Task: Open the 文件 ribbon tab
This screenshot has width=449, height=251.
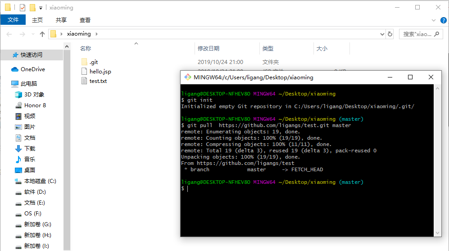Action: click(x=13, y=20)
